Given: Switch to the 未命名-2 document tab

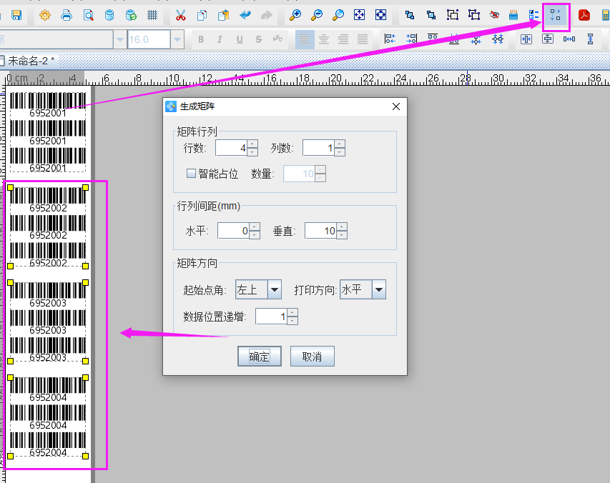Looking at the screenshot, I should (31, 61).
